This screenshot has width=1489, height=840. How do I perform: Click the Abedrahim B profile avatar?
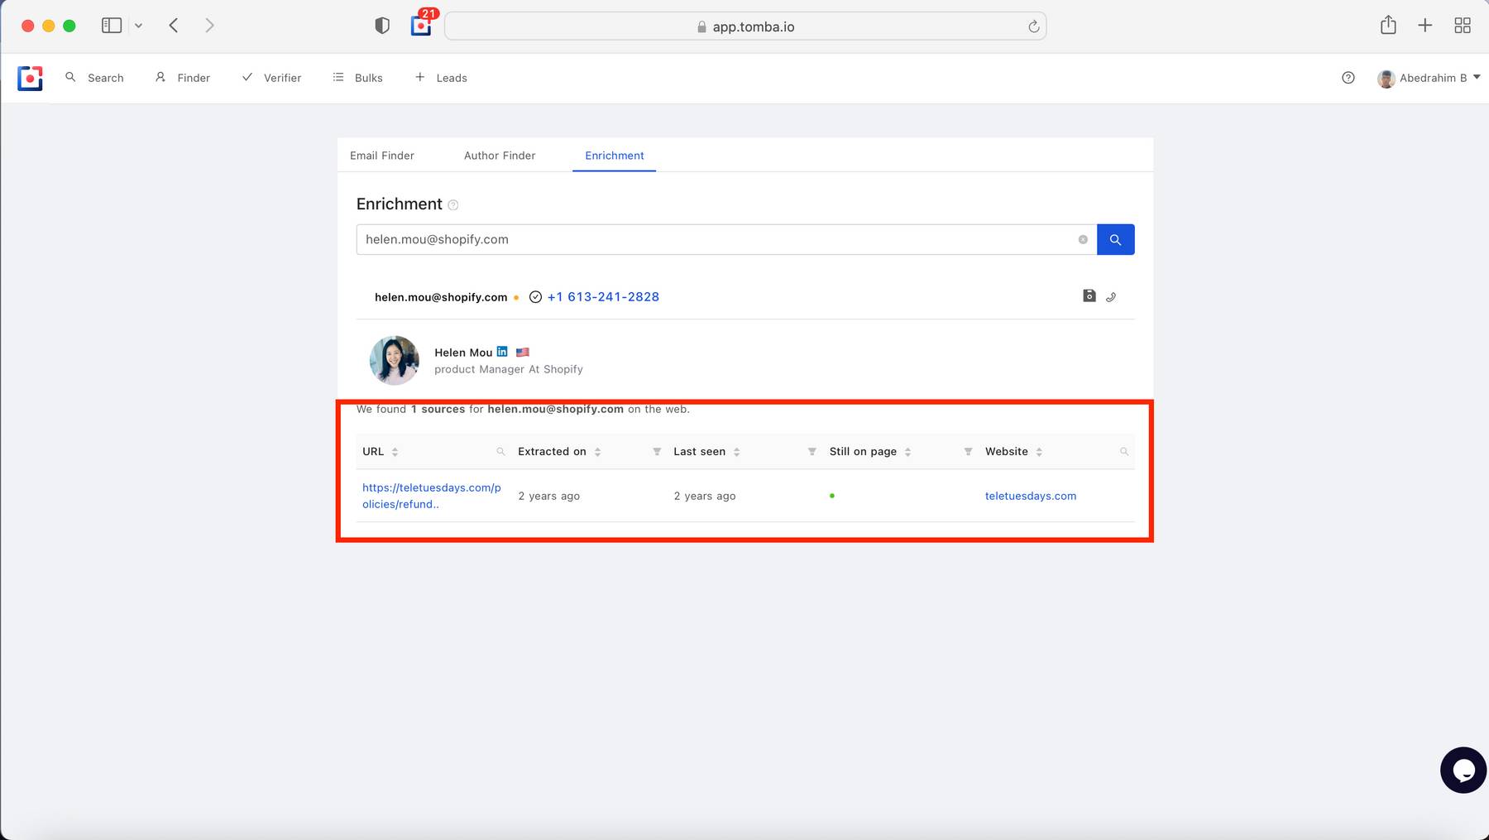click(1386, 79)
